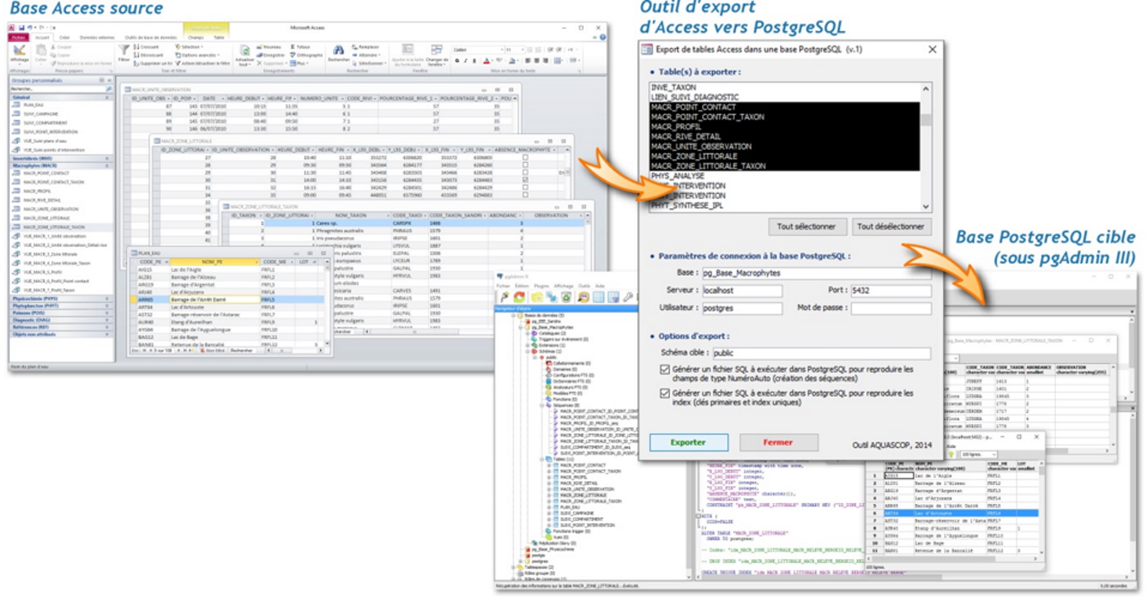The width and height of the screenshot is (1148, 600).
Task: Click the Port input field
Action: pyautogui.click(x=891, y=290)
